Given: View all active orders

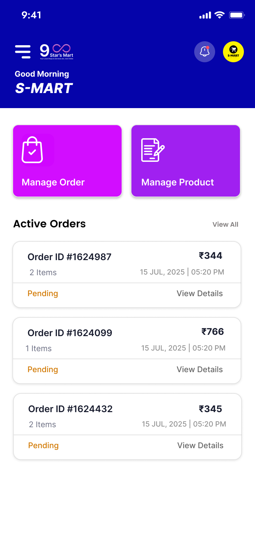Looking at the screenshot, I should (225, 224).
